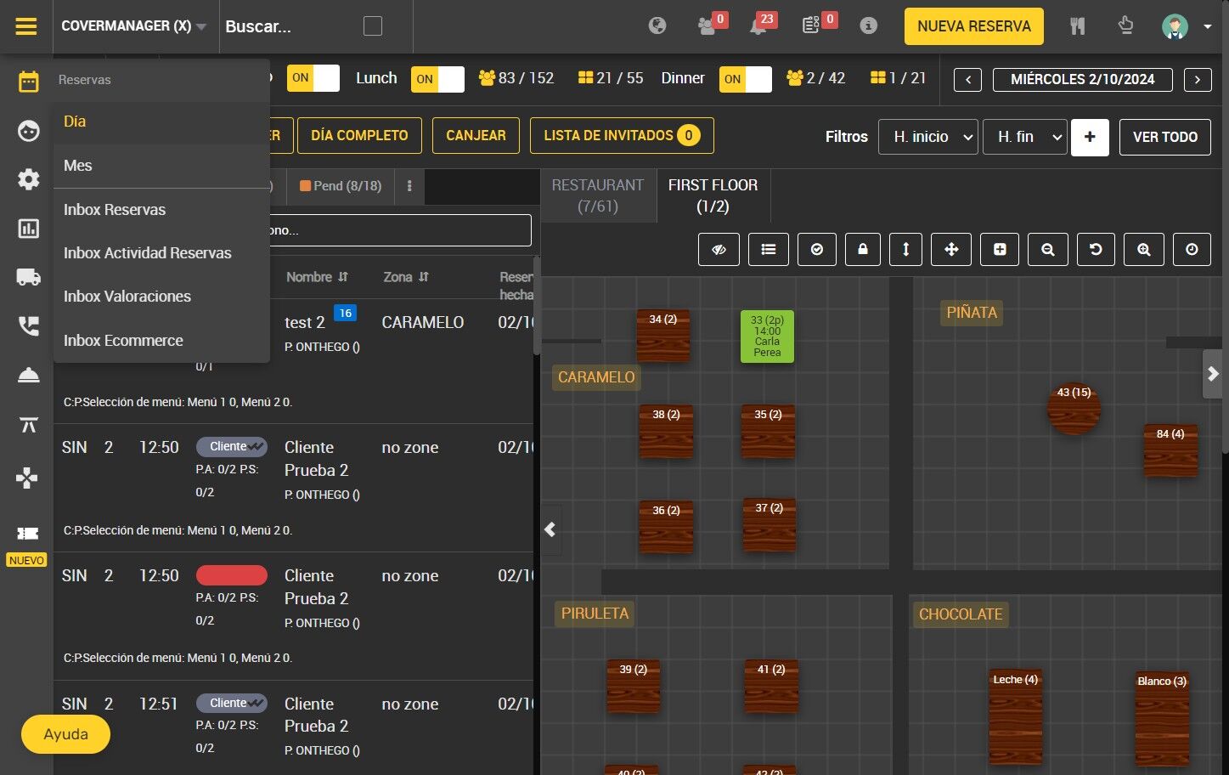Open the H. fin filter dropdown
The image size is (1229, 775).
pos(1024,137)
